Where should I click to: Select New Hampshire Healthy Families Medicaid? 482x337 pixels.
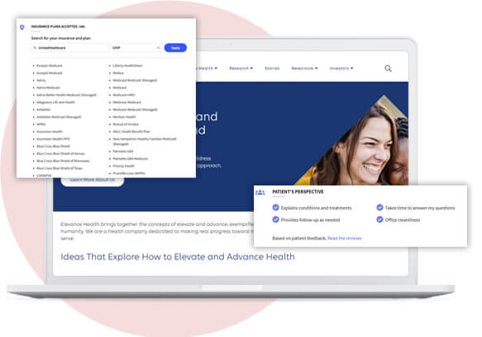[145, 142]
